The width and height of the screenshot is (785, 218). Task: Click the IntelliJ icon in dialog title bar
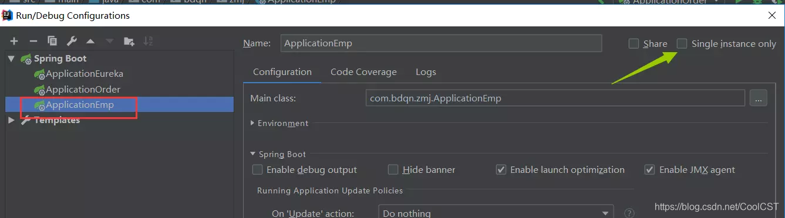(x=7, y=15)
